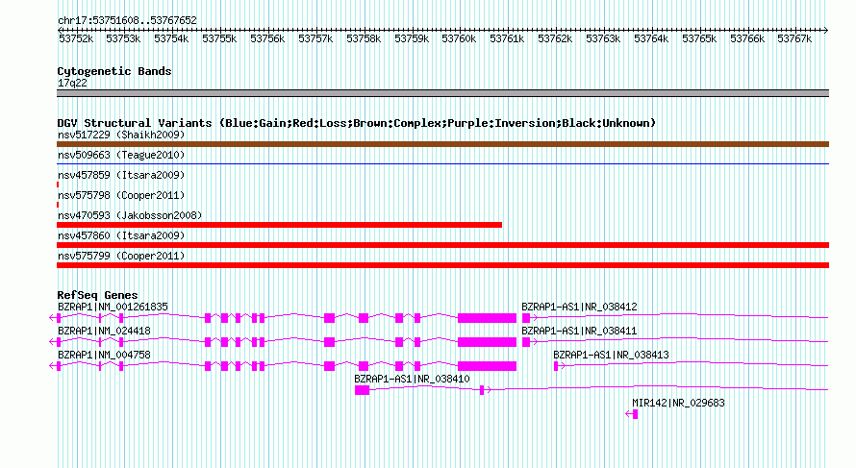Viewport: 856px width, 468px height.
Task: Click the first exon of BZRAP1-AS1 NR_038411
Action: coord(526,342)
